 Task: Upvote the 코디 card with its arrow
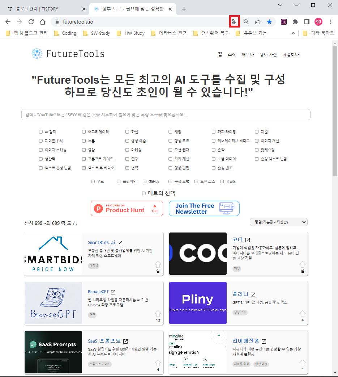point(303,264)
